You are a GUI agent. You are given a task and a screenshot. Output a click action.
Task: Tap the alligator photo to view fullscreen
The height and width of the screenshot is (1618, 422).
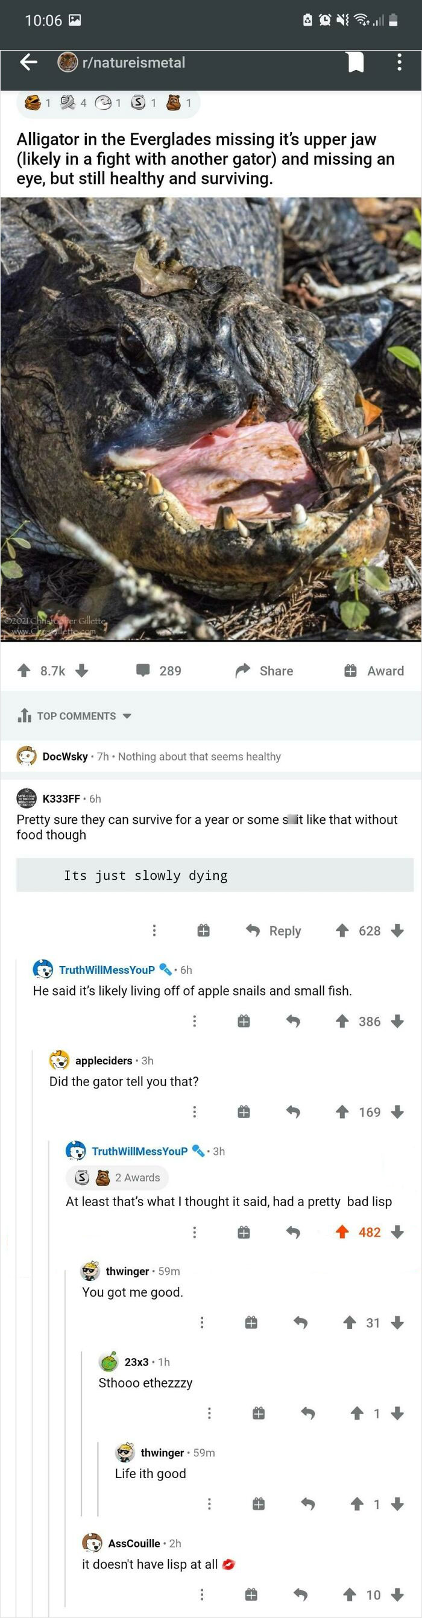coord(211,418)
